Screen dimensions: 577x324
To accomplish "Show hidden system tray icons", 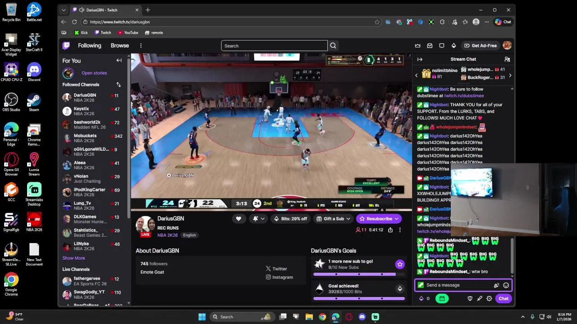I will (x=523, y=317).
